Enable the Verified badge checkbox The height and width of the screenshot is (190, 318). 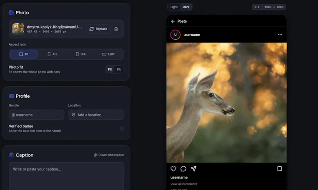(x=122, y=129)
